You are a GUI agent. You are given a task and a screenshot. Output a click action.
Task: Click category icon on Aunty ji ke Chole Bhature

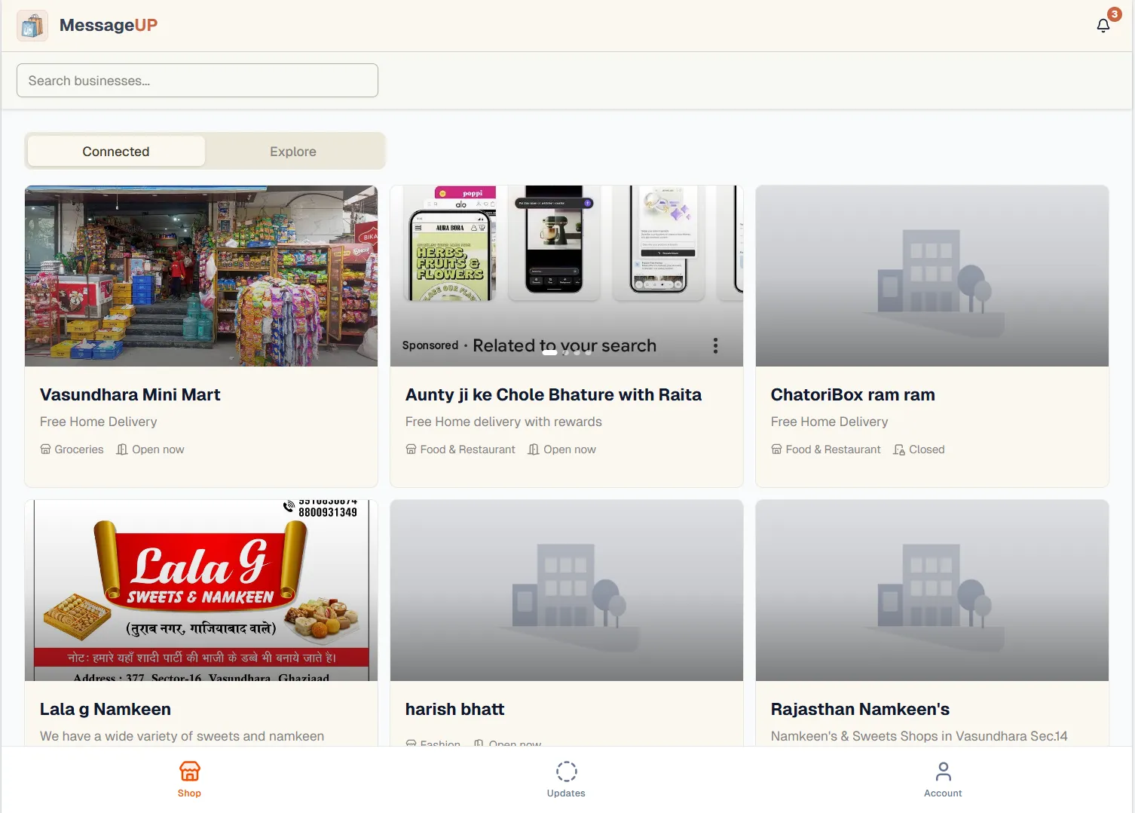click(x=411, y=449)
